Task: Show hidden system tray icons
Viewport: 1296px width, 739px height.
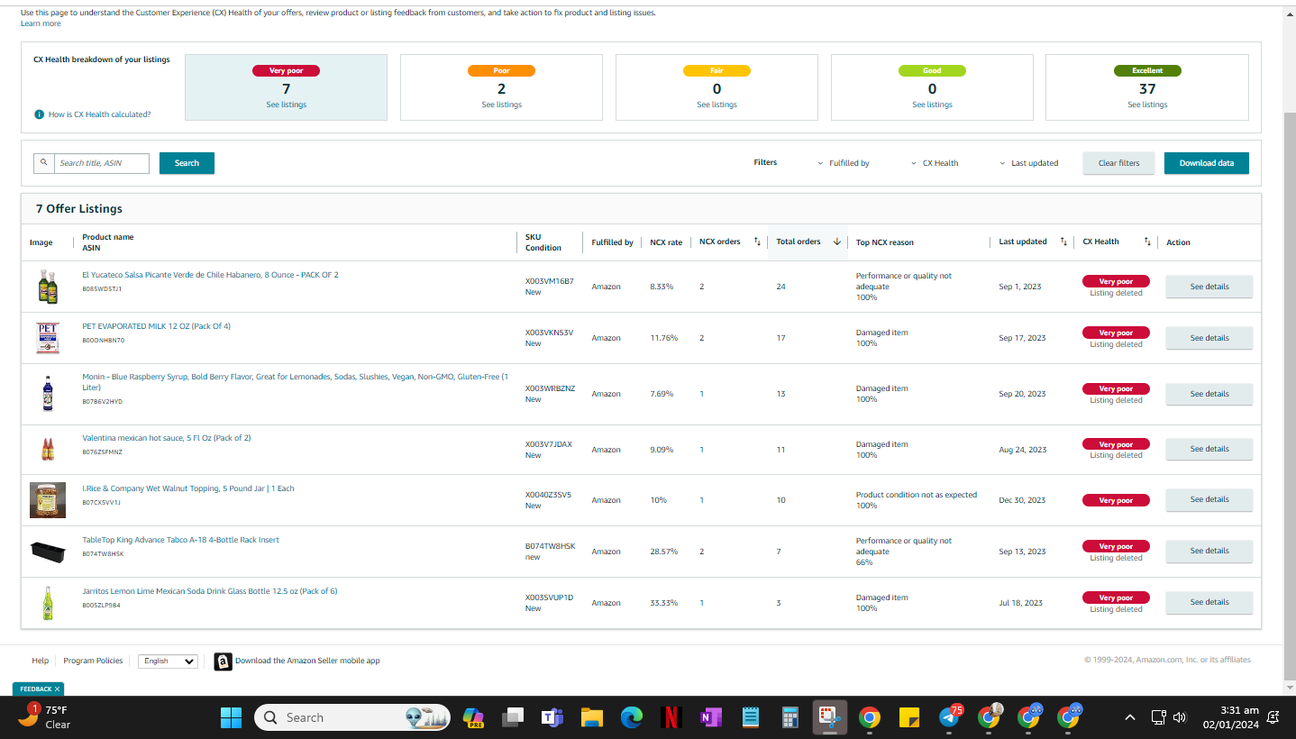Action: click(x=1129, y=717)
